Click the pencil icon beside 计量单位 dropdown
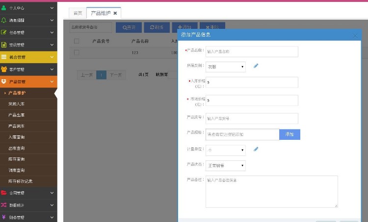The height and width of the screenshot is (222, 368). pyautogui.click(x=256, y=149)
